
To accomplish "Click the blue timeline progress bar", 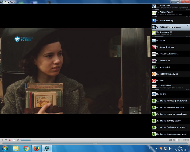I will pyautogui.click(x=95, y=143).
